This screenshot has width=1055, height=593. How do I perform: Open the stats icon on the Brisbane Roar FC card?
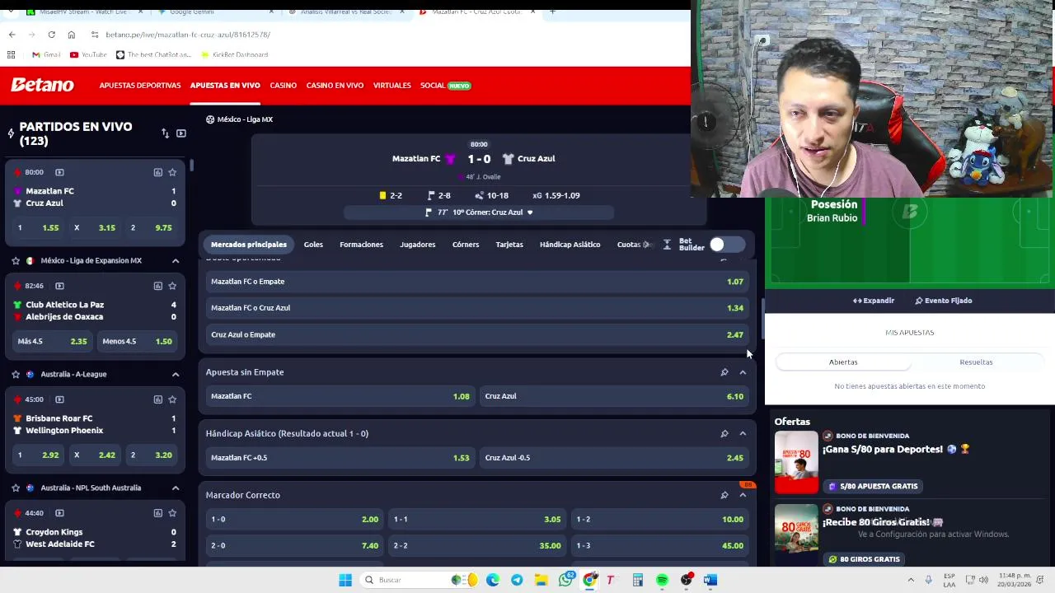157,399
